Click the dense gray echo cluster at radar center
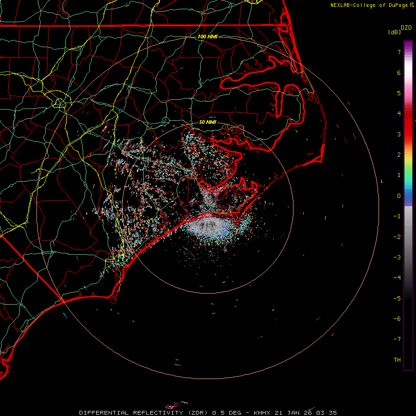Viewport: 416px width, 416px height. point(208,226)
